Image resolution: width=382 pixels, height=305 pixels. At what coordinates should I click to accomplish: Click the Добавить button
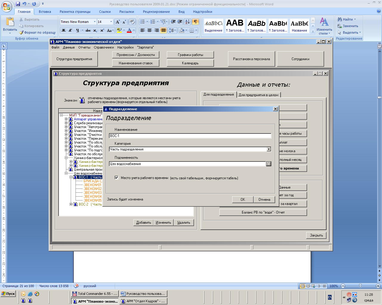click(144, 222)
